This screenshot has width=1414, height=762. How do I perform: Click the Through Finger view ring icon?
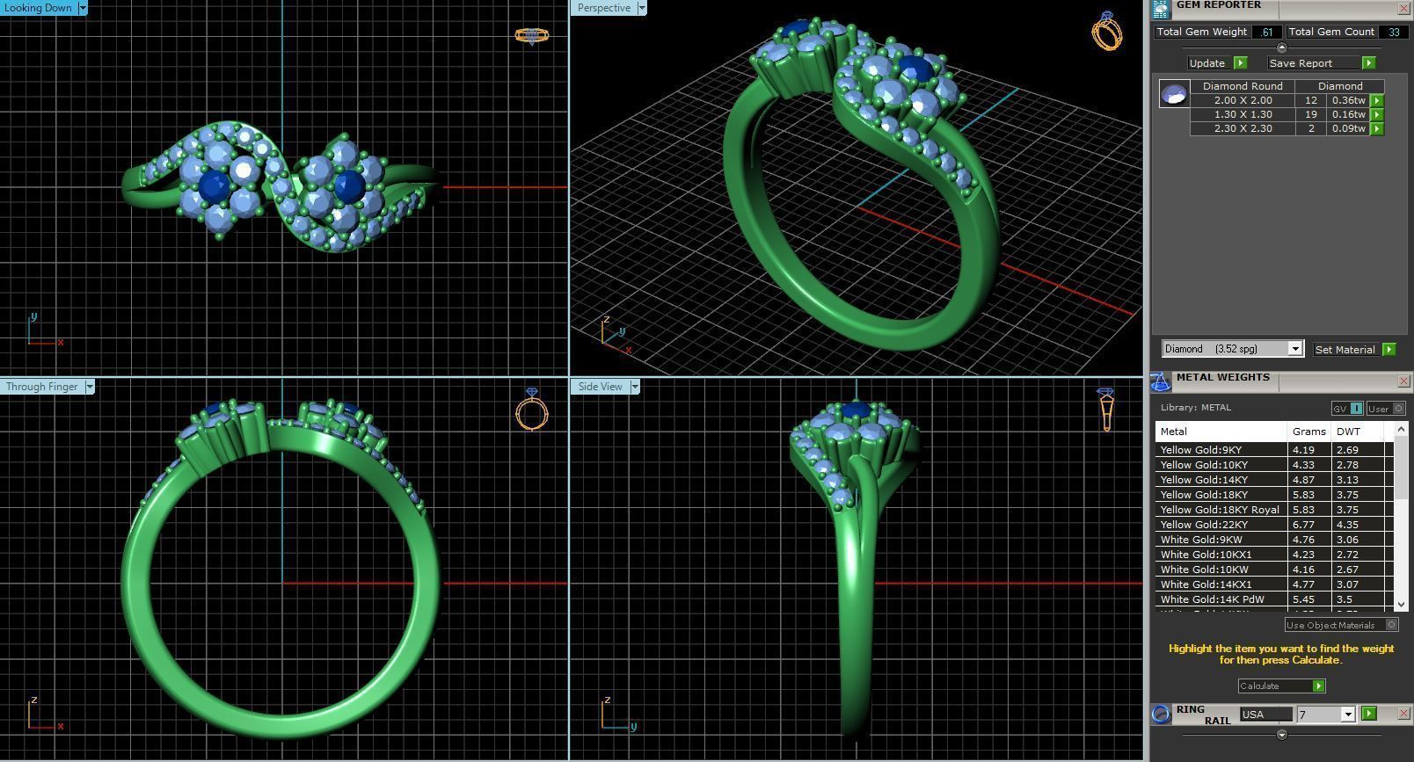(x=532, y=409)
